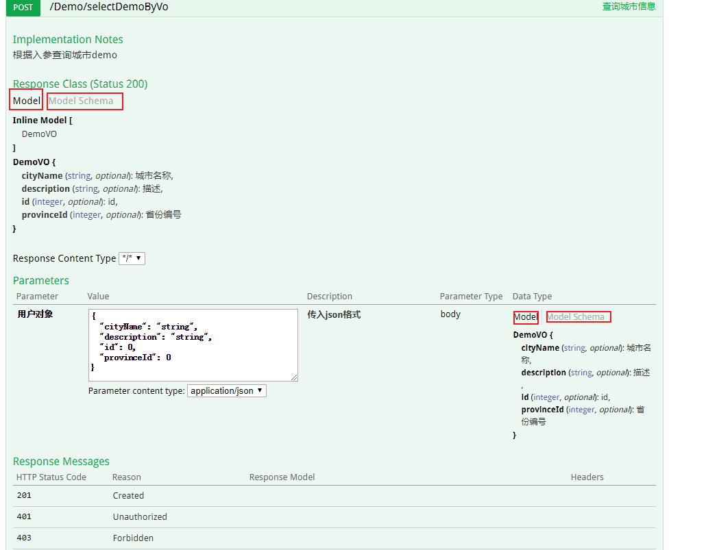This screenshot has width=706, height=550.
Task: Click the Created reason cell
Action: 128,495
